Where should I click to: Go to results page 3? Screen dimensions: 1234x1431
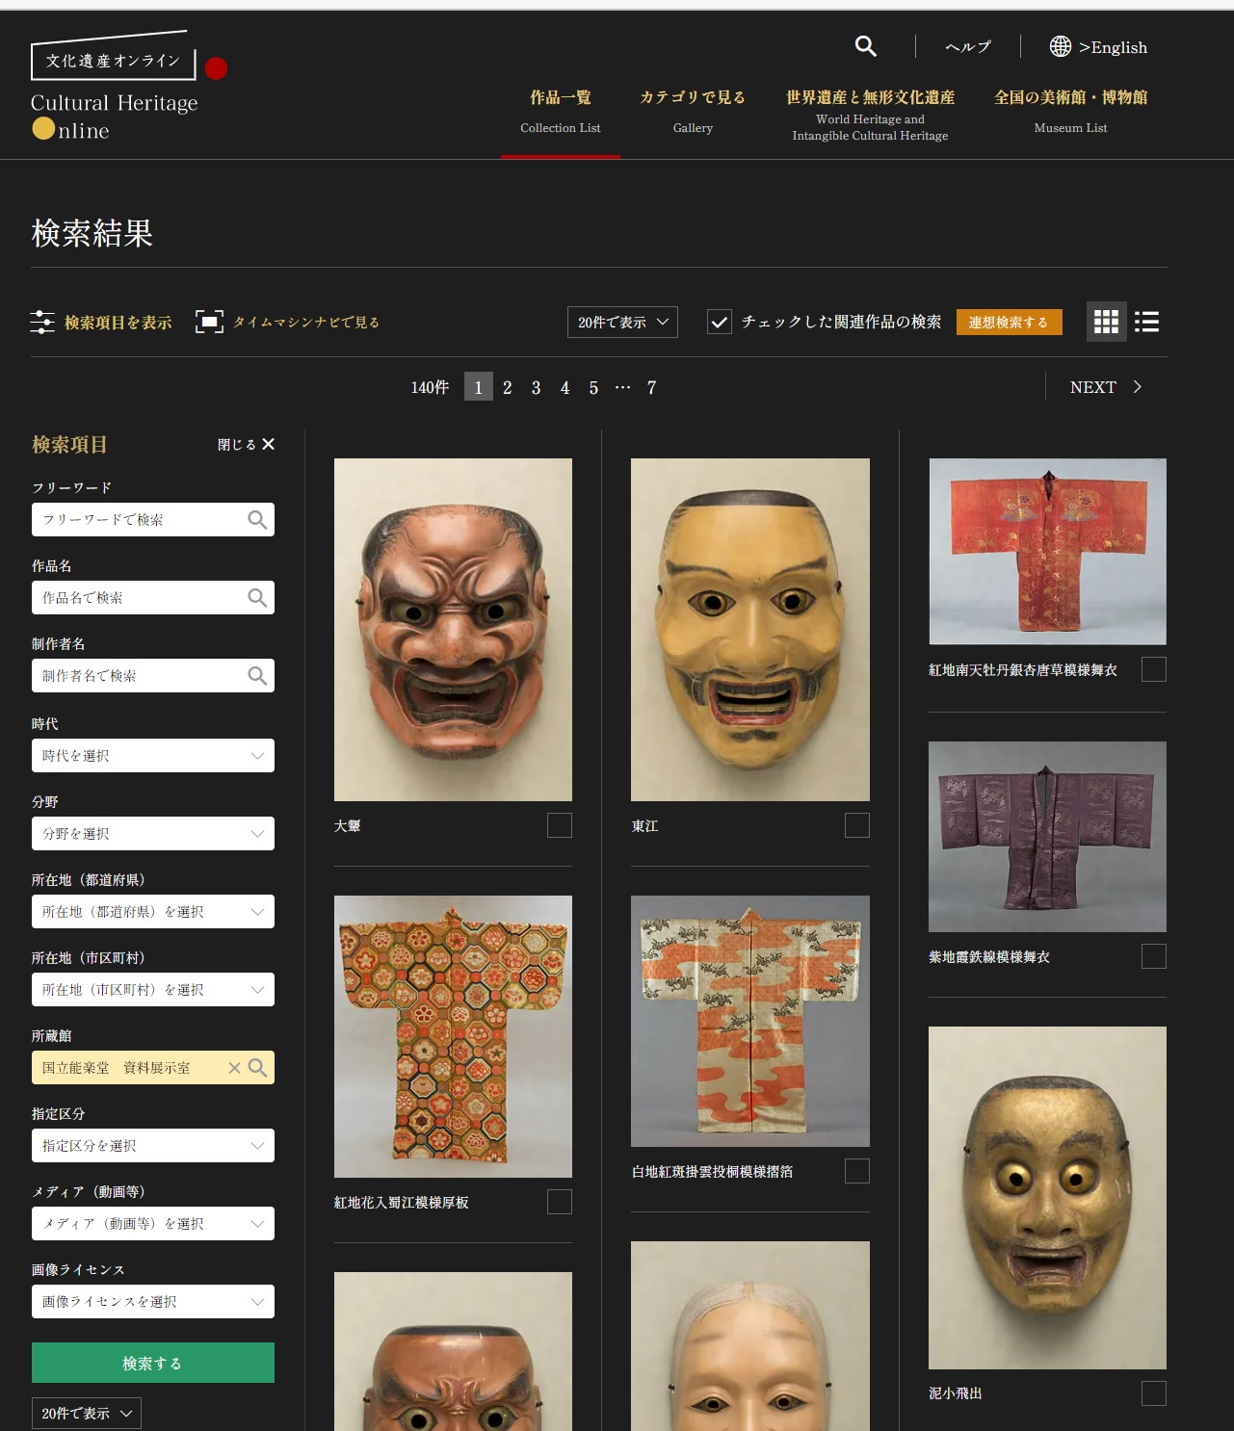[x=536, y=387]
